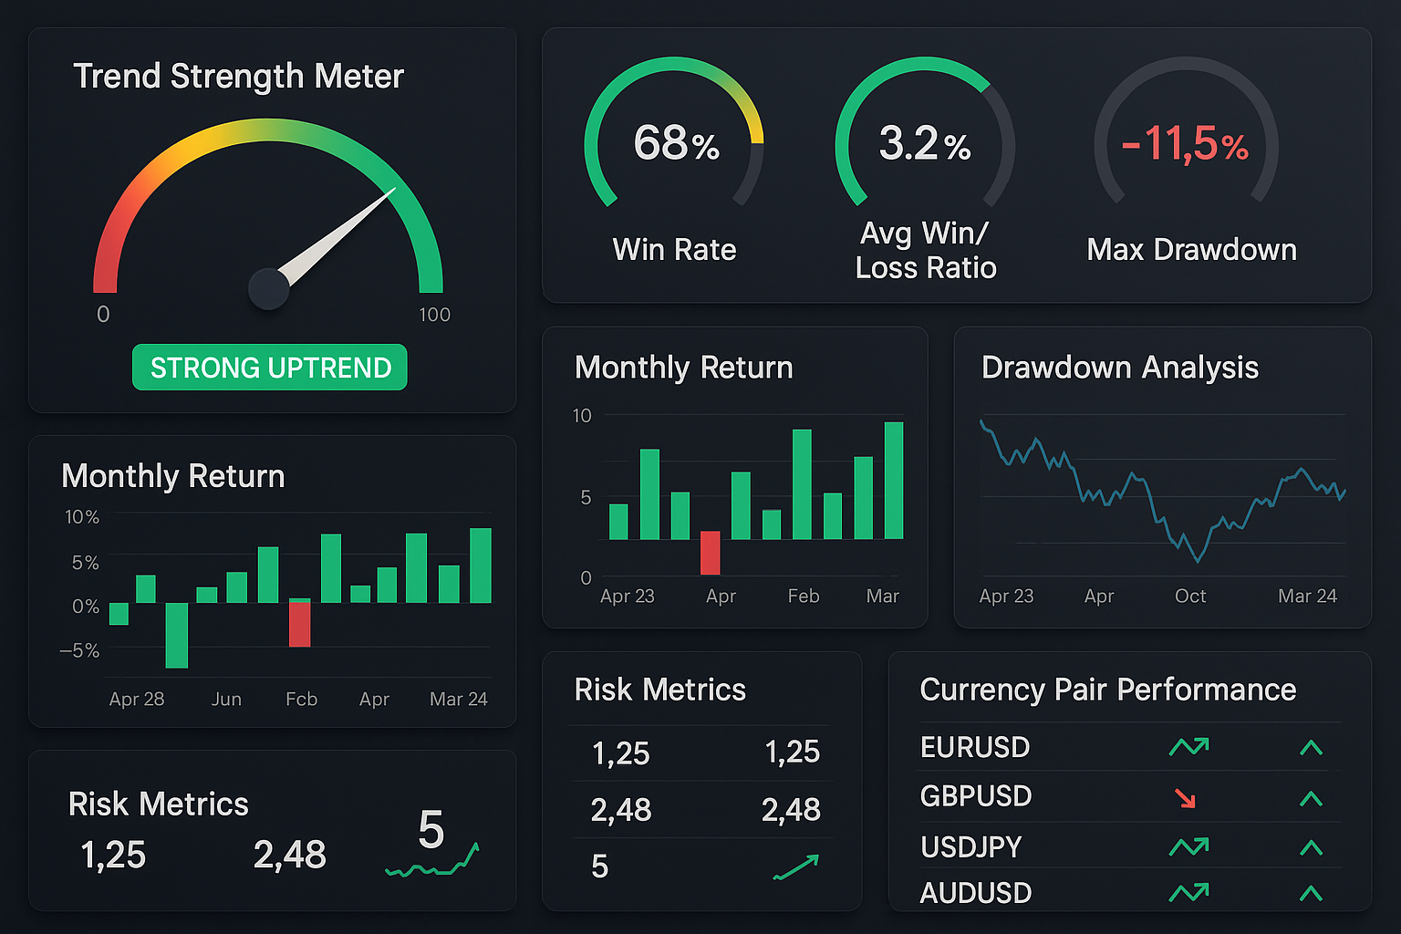Expand the AUDUSD row chevron
This screenshot has width=1401, height=934.
click(1311, 893)
